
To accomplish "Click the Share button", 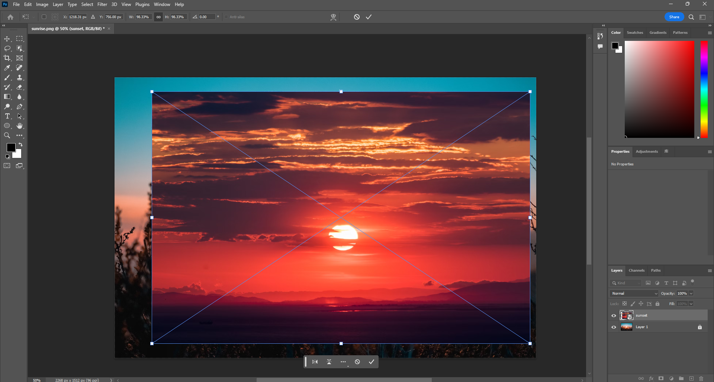I will [674, 17].
